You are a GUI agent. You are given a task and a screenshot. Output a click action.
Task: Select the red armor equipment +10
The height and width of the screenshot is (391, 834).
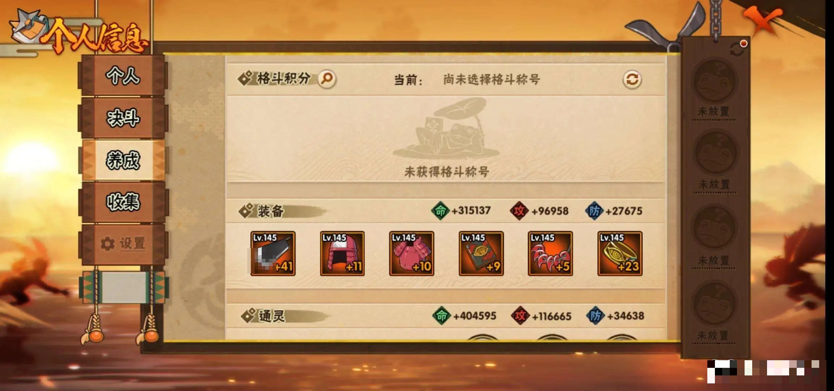412,253
